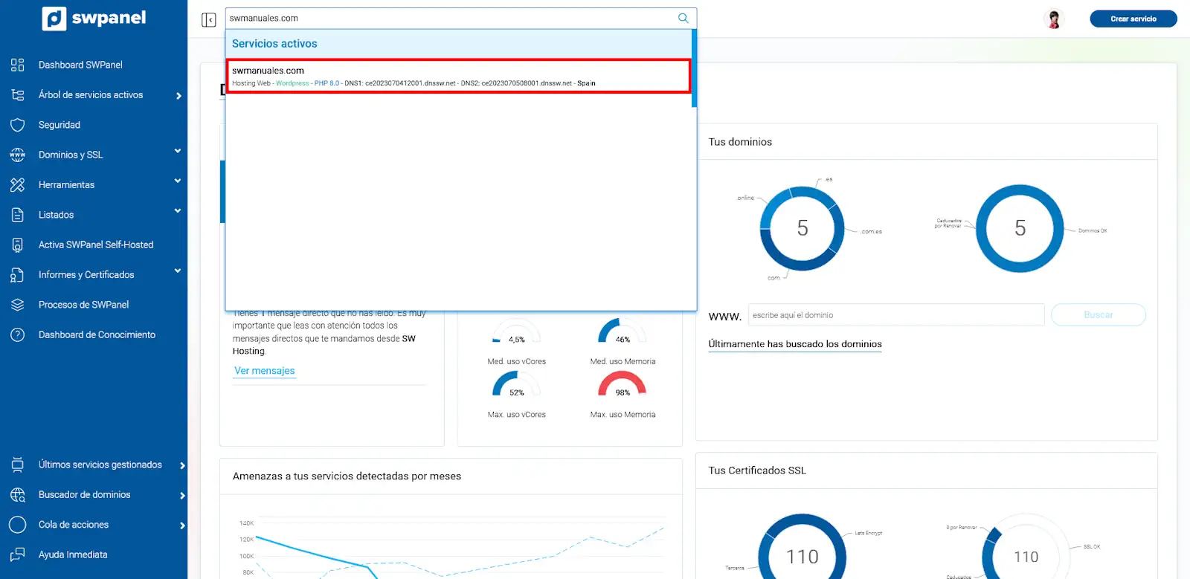Open Dashboard SWPanel grid icon
Screen dimensions: 1190x579
18,65
